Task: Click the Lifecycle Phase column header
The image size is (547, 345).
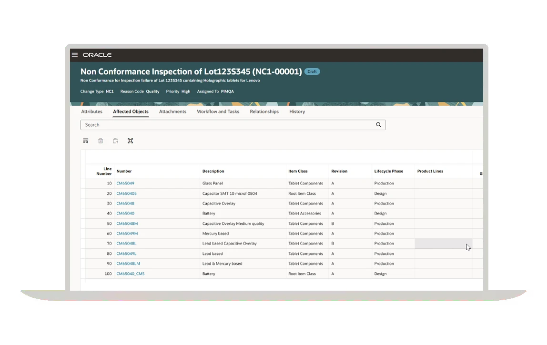Action: pos(388,171)
